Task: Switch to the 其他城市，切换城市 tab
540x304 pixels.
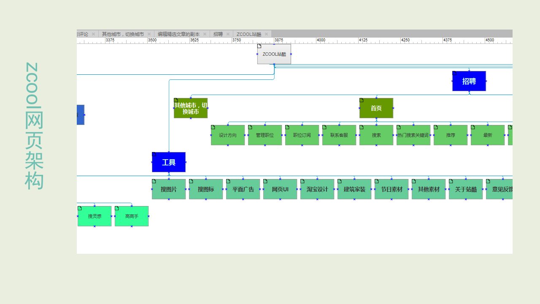Action: click(123, 34)
